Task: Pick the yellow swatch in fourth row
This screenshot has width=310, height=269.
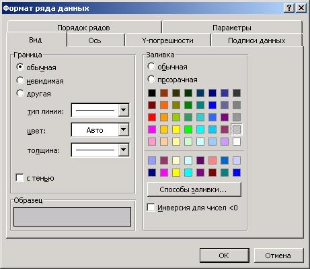Action: (x=176, y=129)
